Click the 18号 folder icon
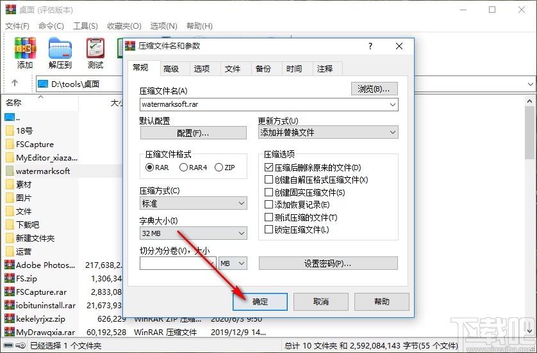 point(10,130)
